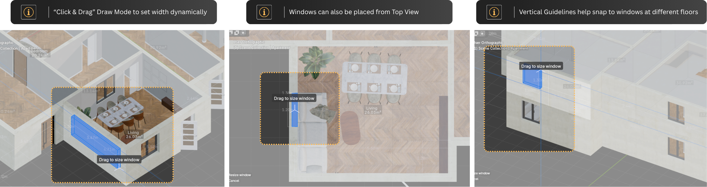Click "Drag to size window" tooltip in isometric panel
Viewport: 707px width, 187px height.
click(x=119, y=160)
